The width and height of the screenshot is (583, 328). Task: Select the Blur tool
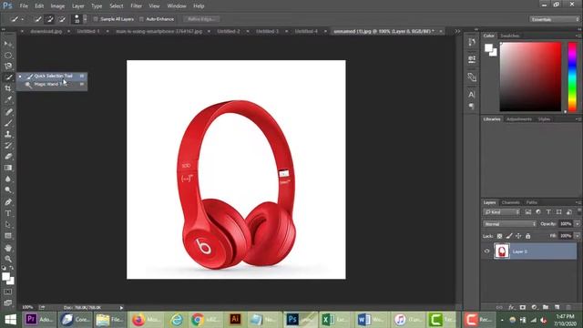pyautogui.click(x=8, y=179)
